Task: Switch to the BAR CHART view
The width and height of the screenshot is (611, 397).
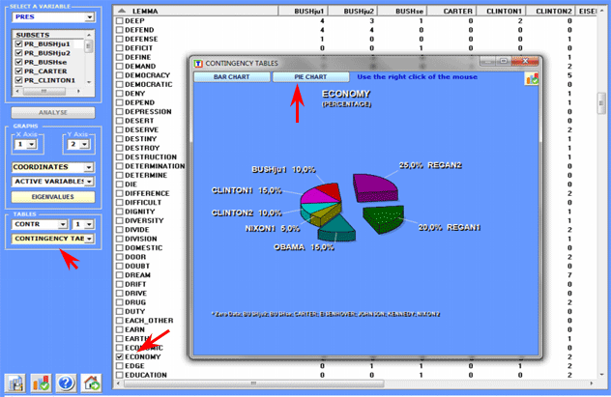Action: (231, 77)
